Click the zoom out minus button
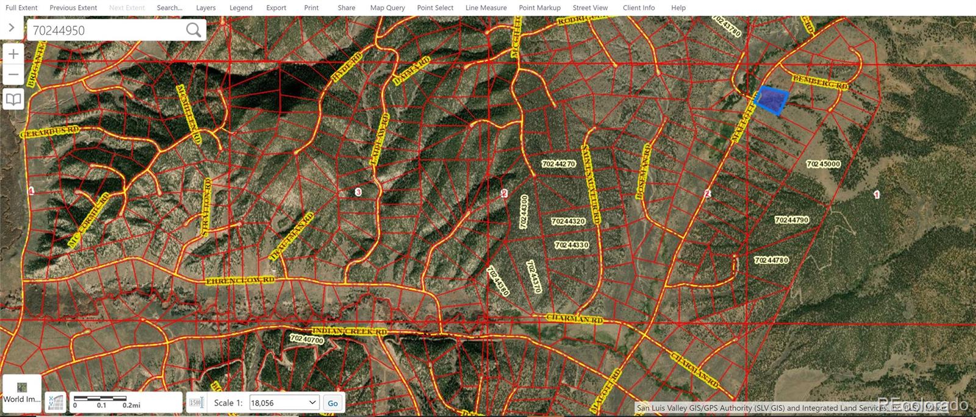Viewport: 976px width, 417px height. pos(13,76)
